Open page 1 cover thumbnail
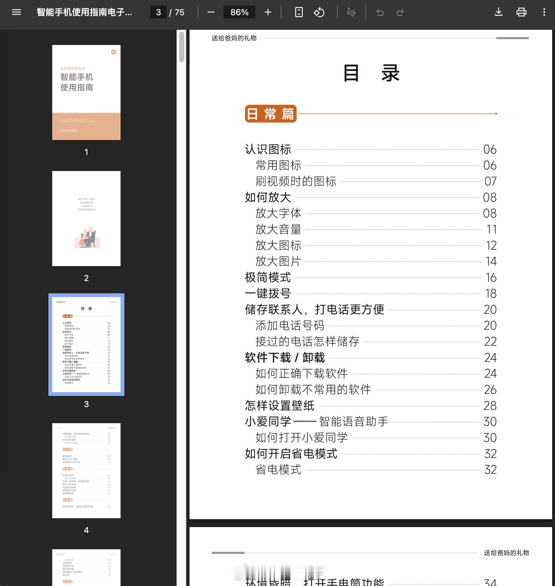Viewport: 555px width, 586px height. pos(86,92)
